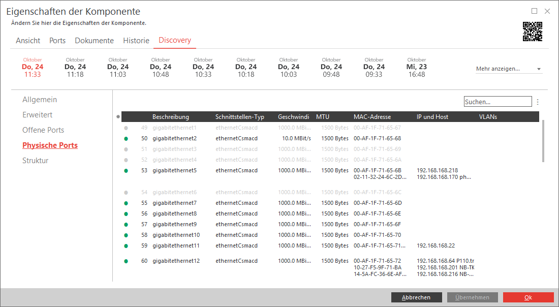Maximize the properties dialog window
Image resolution: width=559 pixels, height=307 pixels.
coord(534,11)
